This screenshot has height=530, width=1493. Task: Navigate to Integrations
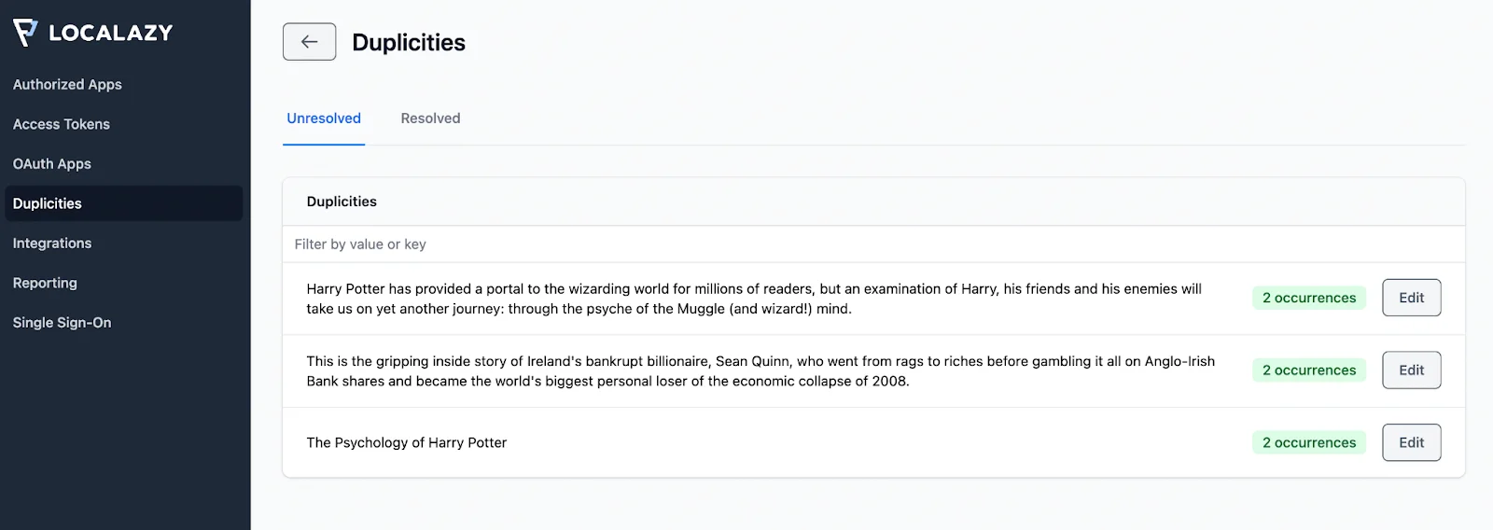pos(52,243)
